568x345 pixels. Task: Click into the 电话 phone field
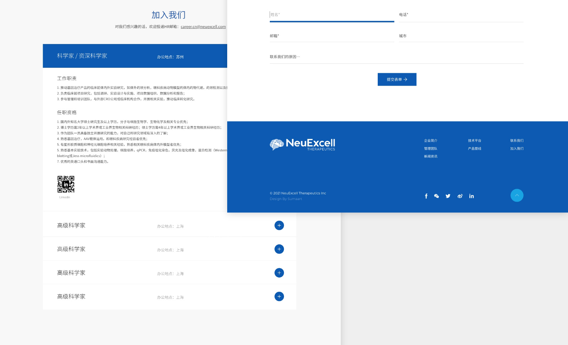pos(461,15)
